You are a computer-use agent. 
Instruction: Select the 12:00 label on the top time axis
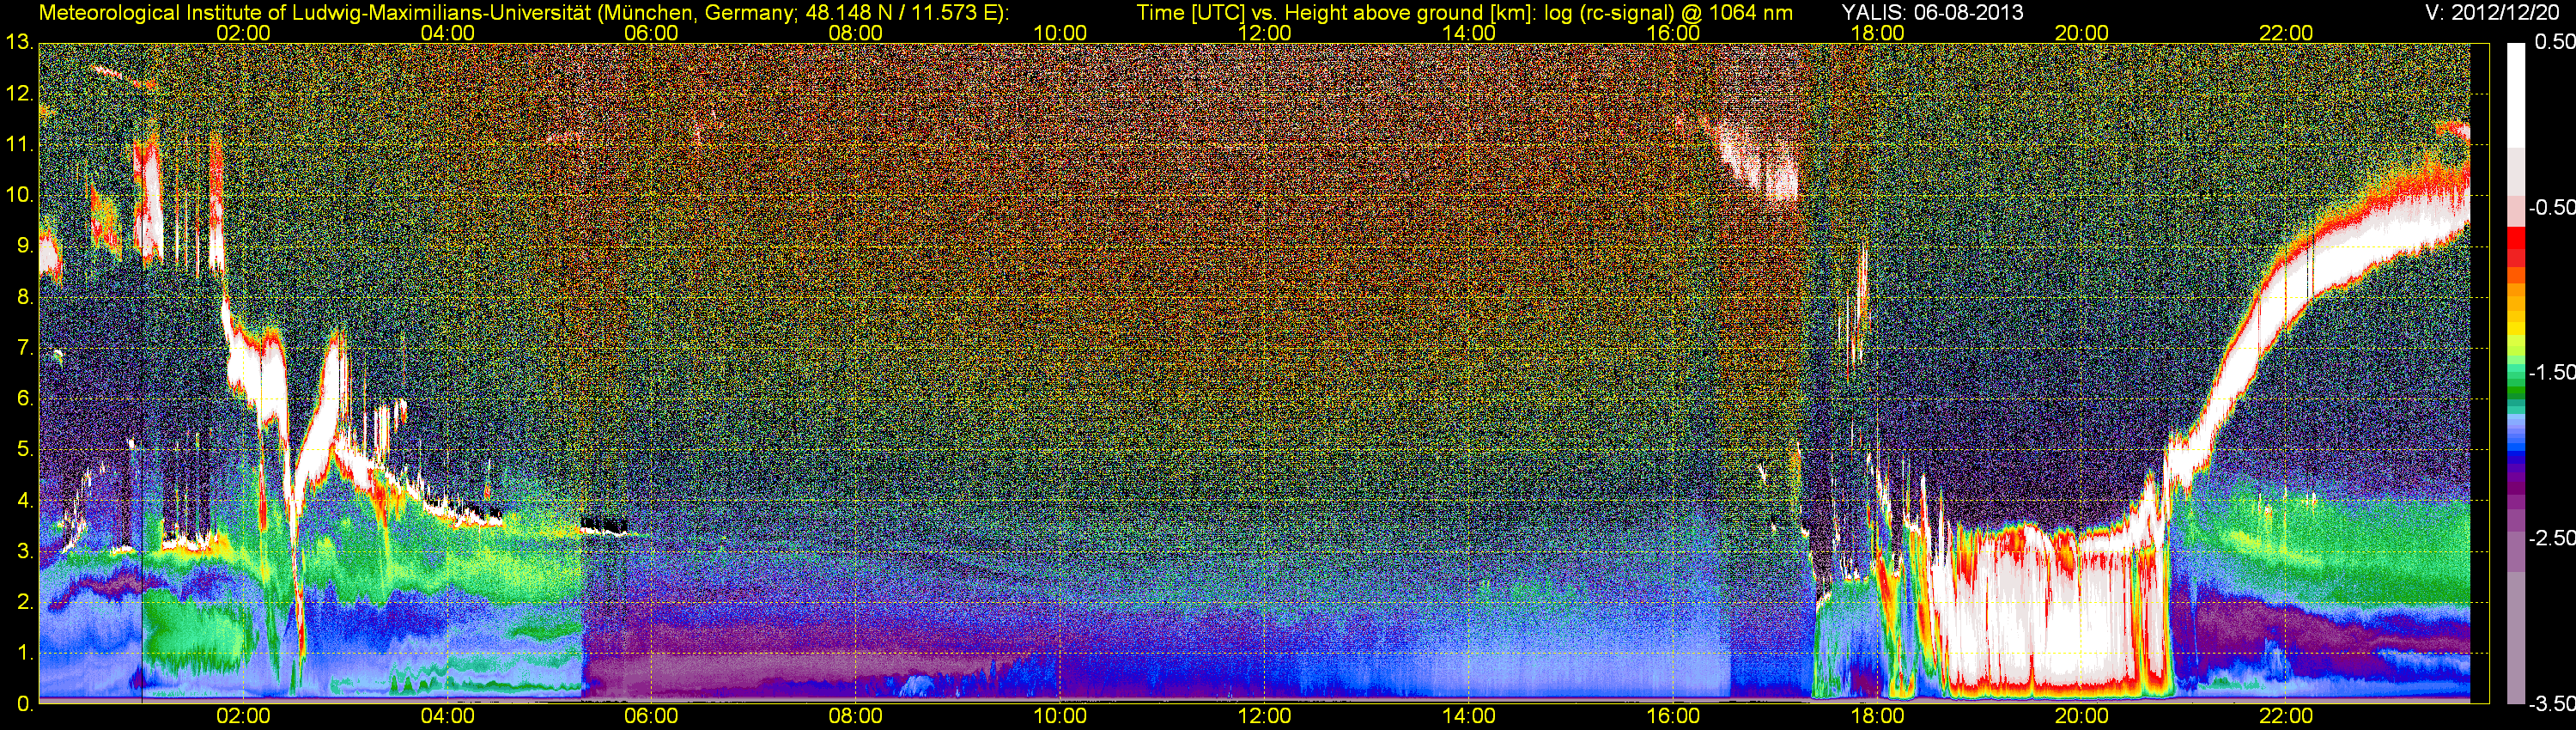(x=1264, y=33)
